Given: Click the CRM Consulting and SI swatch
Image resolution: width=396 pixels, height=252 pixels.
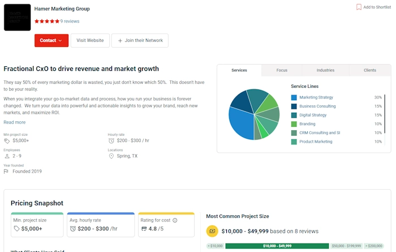Looking at the screenshot, I should [x=294, y=133].
